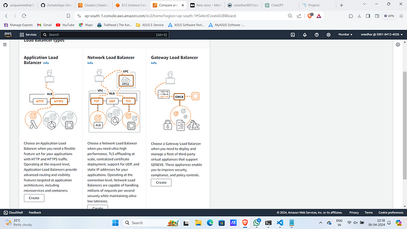Screen dimensions: 407x229
Task: Launch CloudShell from top navigation icon
Action: pyautogui.click(x=292, y=35)
